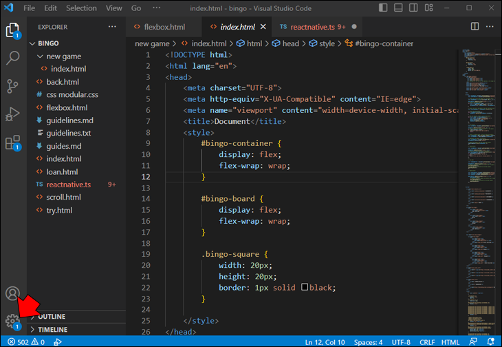Viewport: 502px width, 347px height.
Task: Click HTML language mode in status bar
Action: (x=450, y=342)
